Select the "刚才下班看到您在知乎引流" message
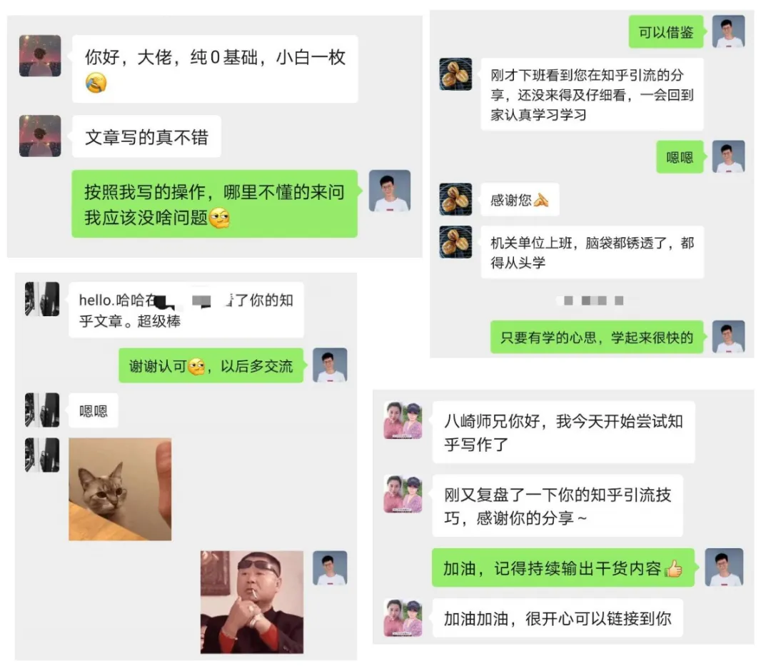Viewport: 771px width, 671px height. tap(592, 94)
